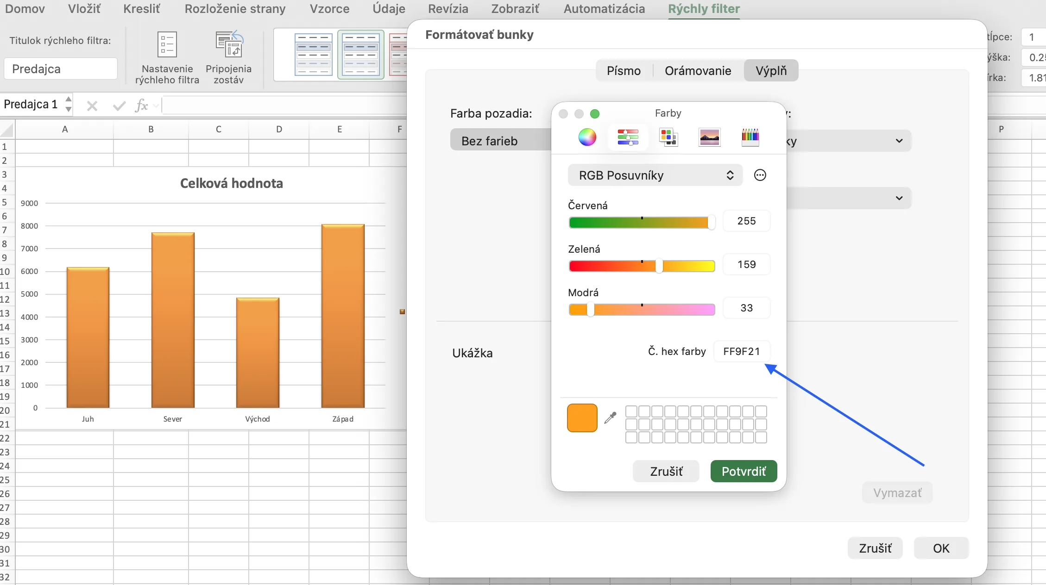This screenshot has width=1046, height=585.
Task: Click the name box stepper arrows
Action: click(x=69, y=104)
